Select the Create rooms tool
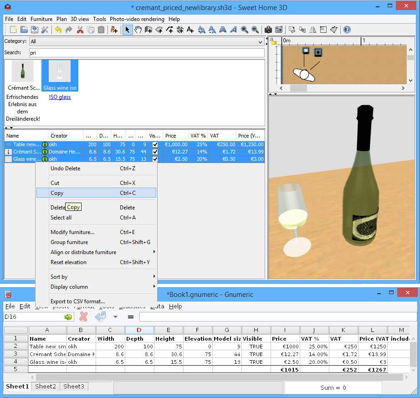420x398 pixels. point(159,30)
